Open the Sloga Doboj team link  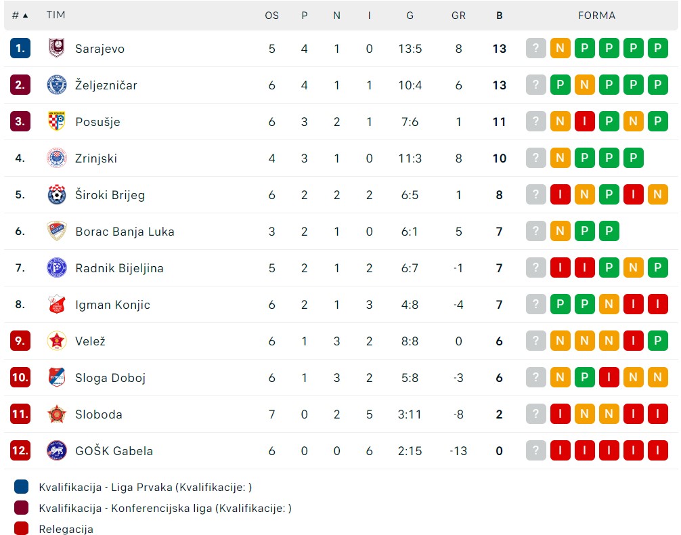point(110,378)
